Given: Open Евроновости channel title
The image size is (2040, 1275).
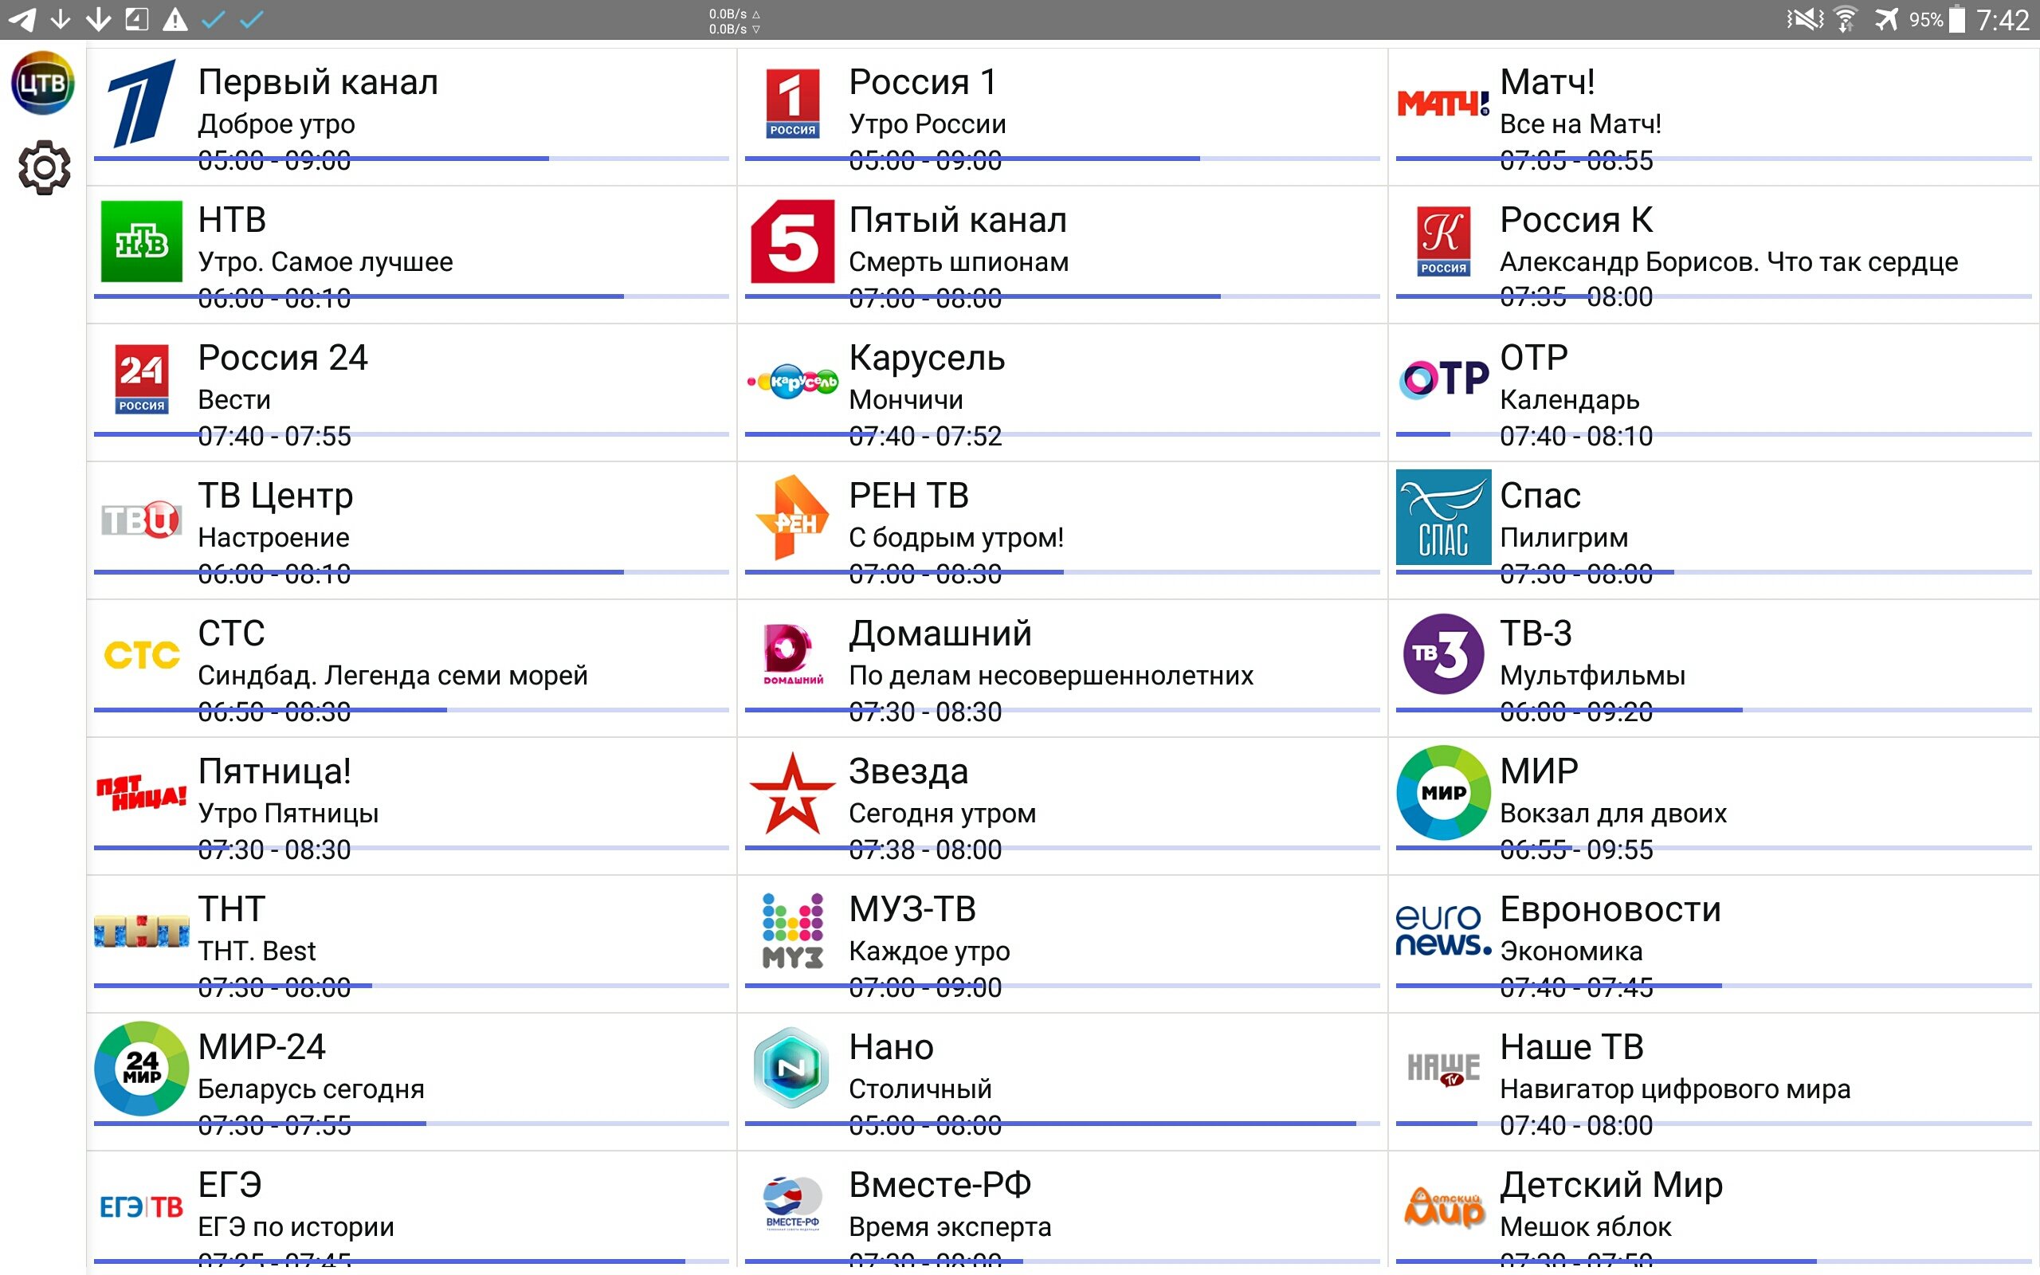Looking at the screenshot, I should 1610,909.
